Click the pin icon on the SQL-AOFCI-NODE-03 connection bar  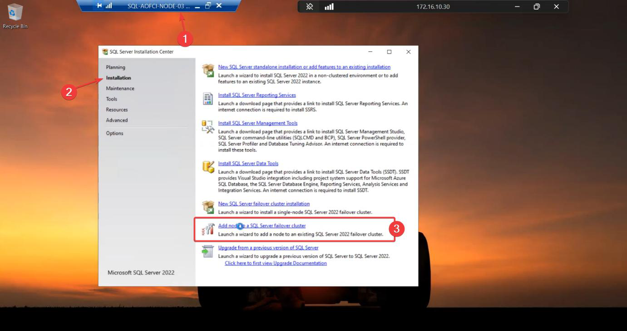(99, 5)
